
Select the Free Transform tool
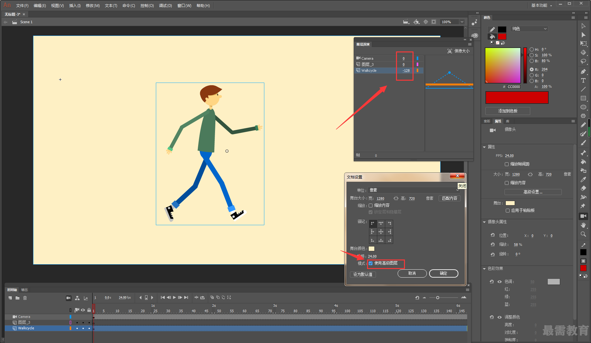(x=583, y=44)
